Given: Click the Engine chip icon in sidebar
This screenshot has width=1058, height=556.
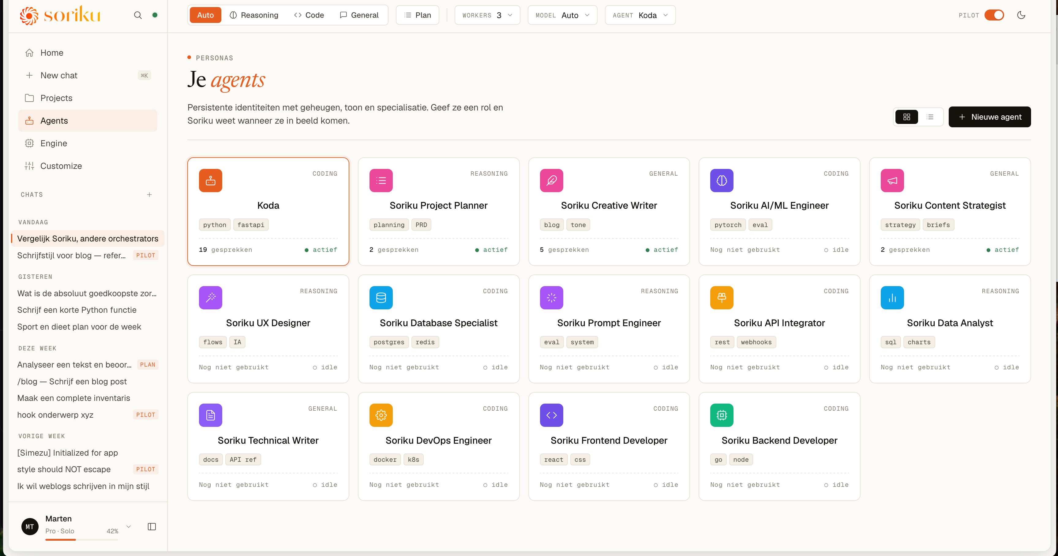Looking at the screenshot, I should (x=29, y=143).
